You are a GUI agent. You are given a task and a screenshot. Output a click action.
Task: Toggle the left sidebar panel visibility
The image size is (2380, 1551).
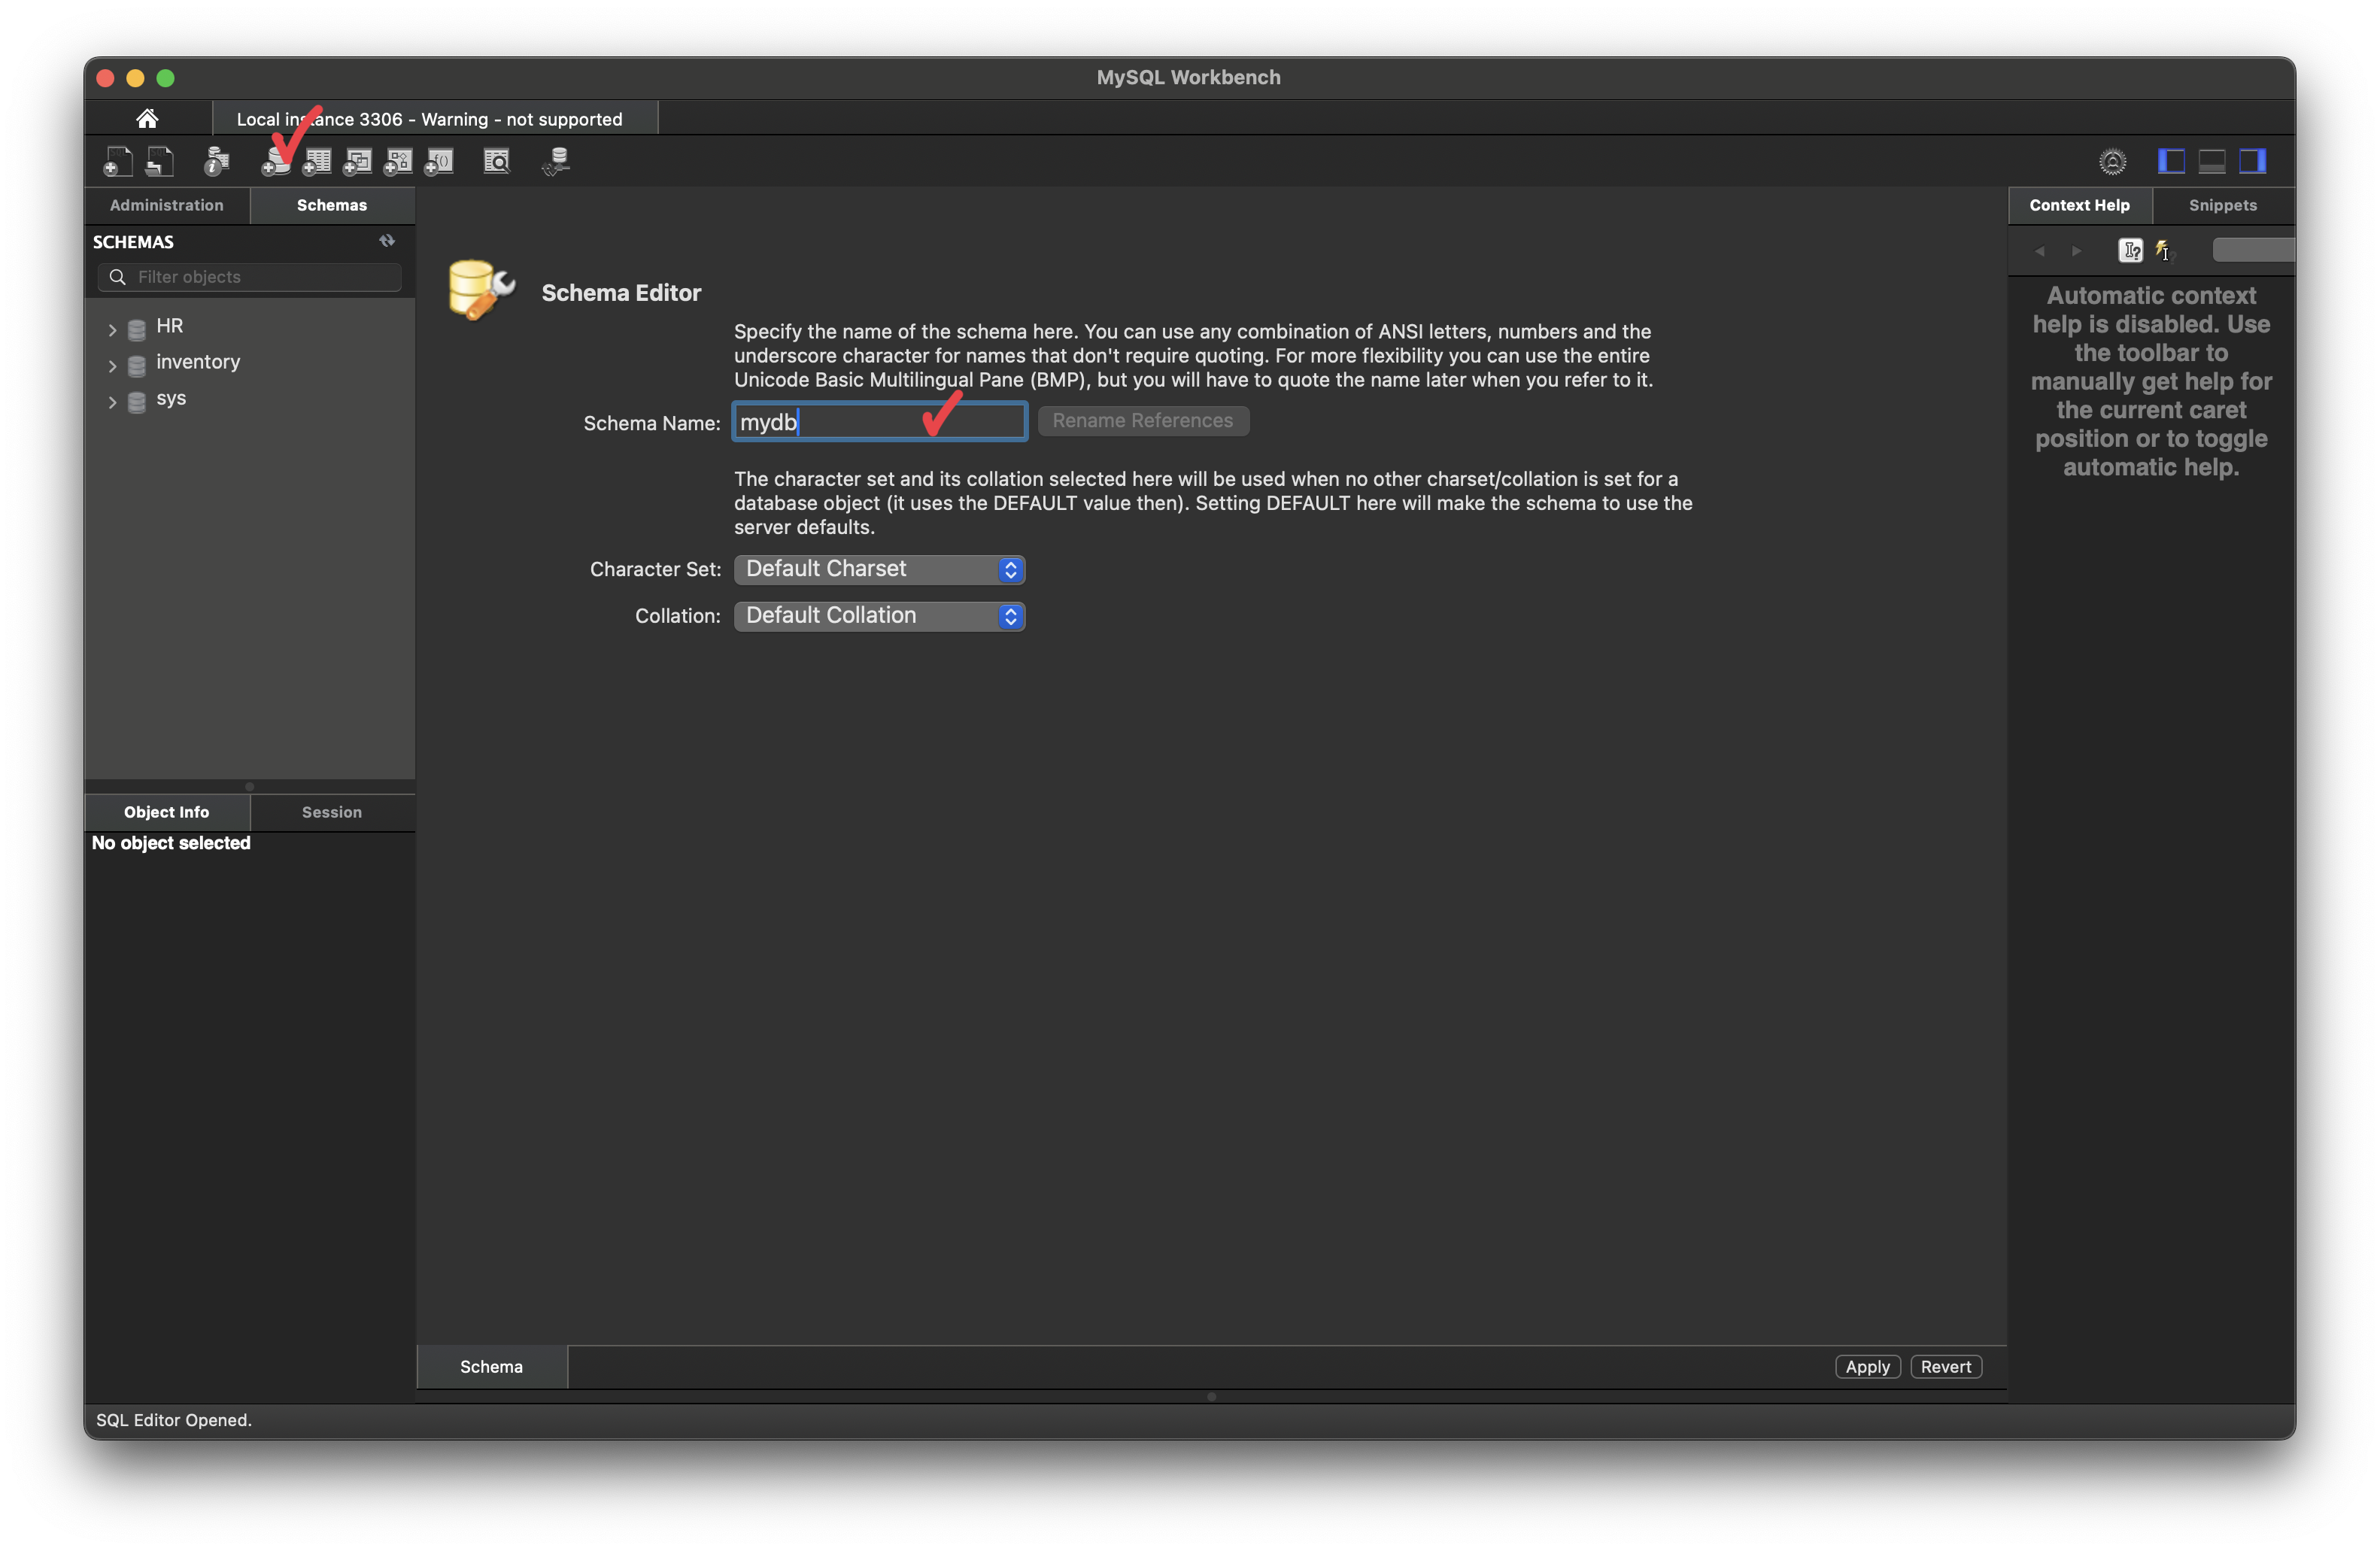2170,161
